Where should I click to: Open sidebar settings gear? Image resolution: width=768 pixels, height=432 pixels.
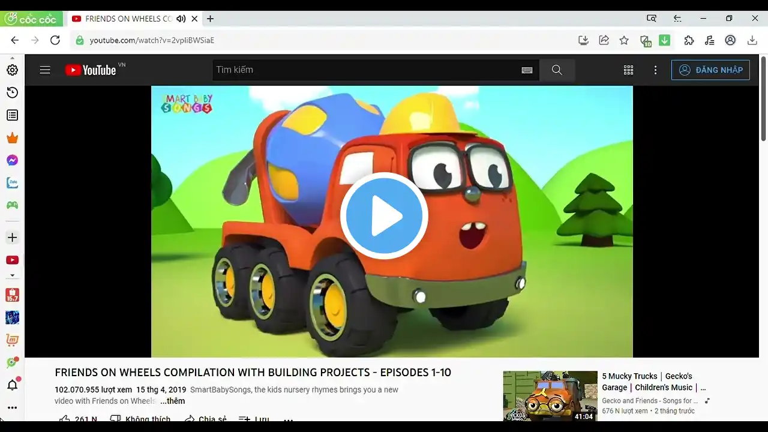[12, 70]
